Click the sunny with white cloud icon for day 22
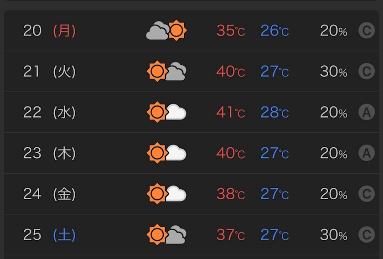Image resolution: width=383 pixels, height=259 pixels. 166,112
